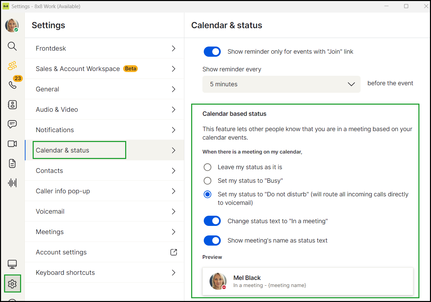Open the settings gear icon
The image size is (431, 302).
(13, 284)
